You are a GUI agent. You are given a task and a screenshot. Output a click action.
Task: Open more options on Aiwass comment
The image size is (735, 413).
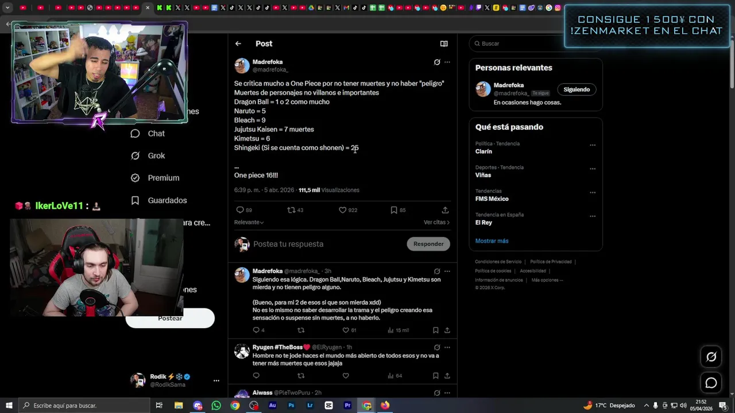click(x=447, y=393)
